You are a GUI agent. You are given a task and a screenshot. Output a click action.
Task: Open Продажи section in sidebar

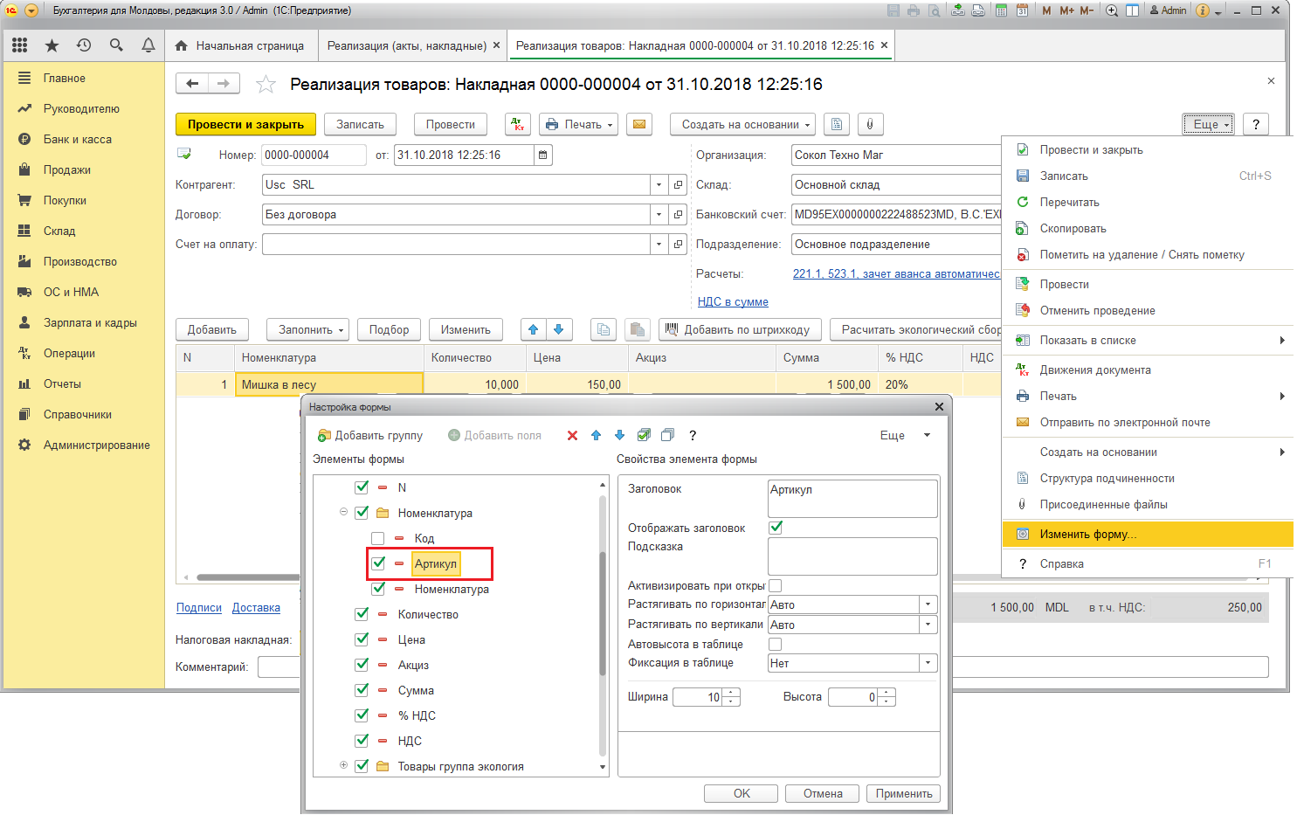coord(66,169)
